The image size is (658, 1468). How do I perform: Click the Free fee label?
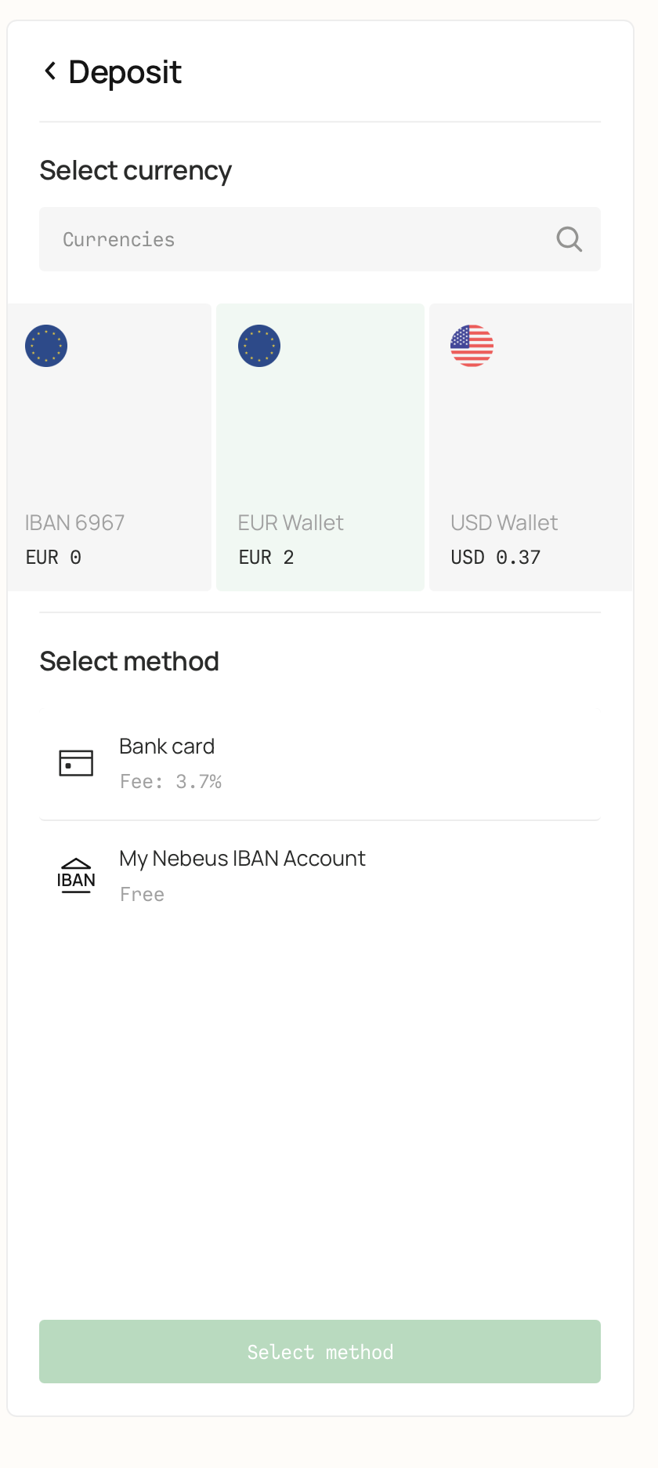point(142,895)
